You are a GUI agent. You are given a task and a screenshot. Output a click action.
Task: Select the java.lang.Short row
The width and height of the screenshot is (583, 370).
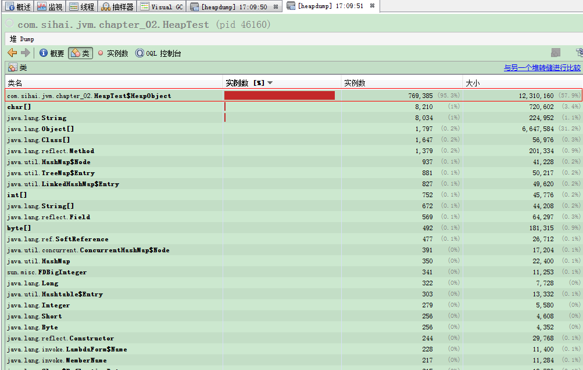coord(294,316)
